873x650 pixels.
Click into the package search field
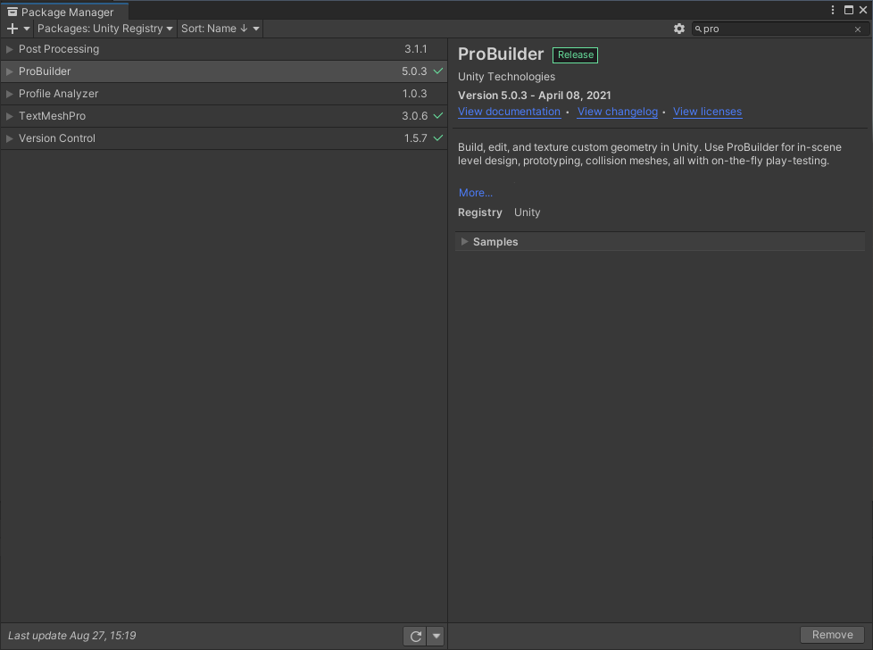[775, 29]
